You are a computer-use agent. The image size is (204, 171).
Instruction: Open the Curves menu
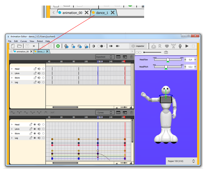click(23, 41)
